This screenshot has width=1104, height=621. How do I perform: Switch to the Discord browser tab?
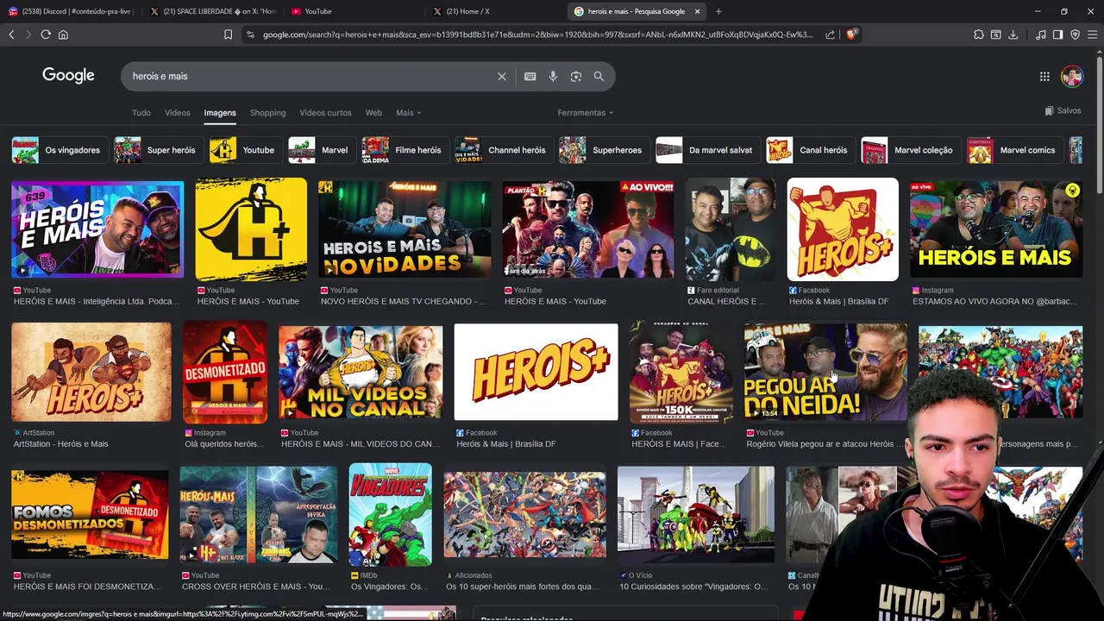pyautogui.click(x=71, y=11)
